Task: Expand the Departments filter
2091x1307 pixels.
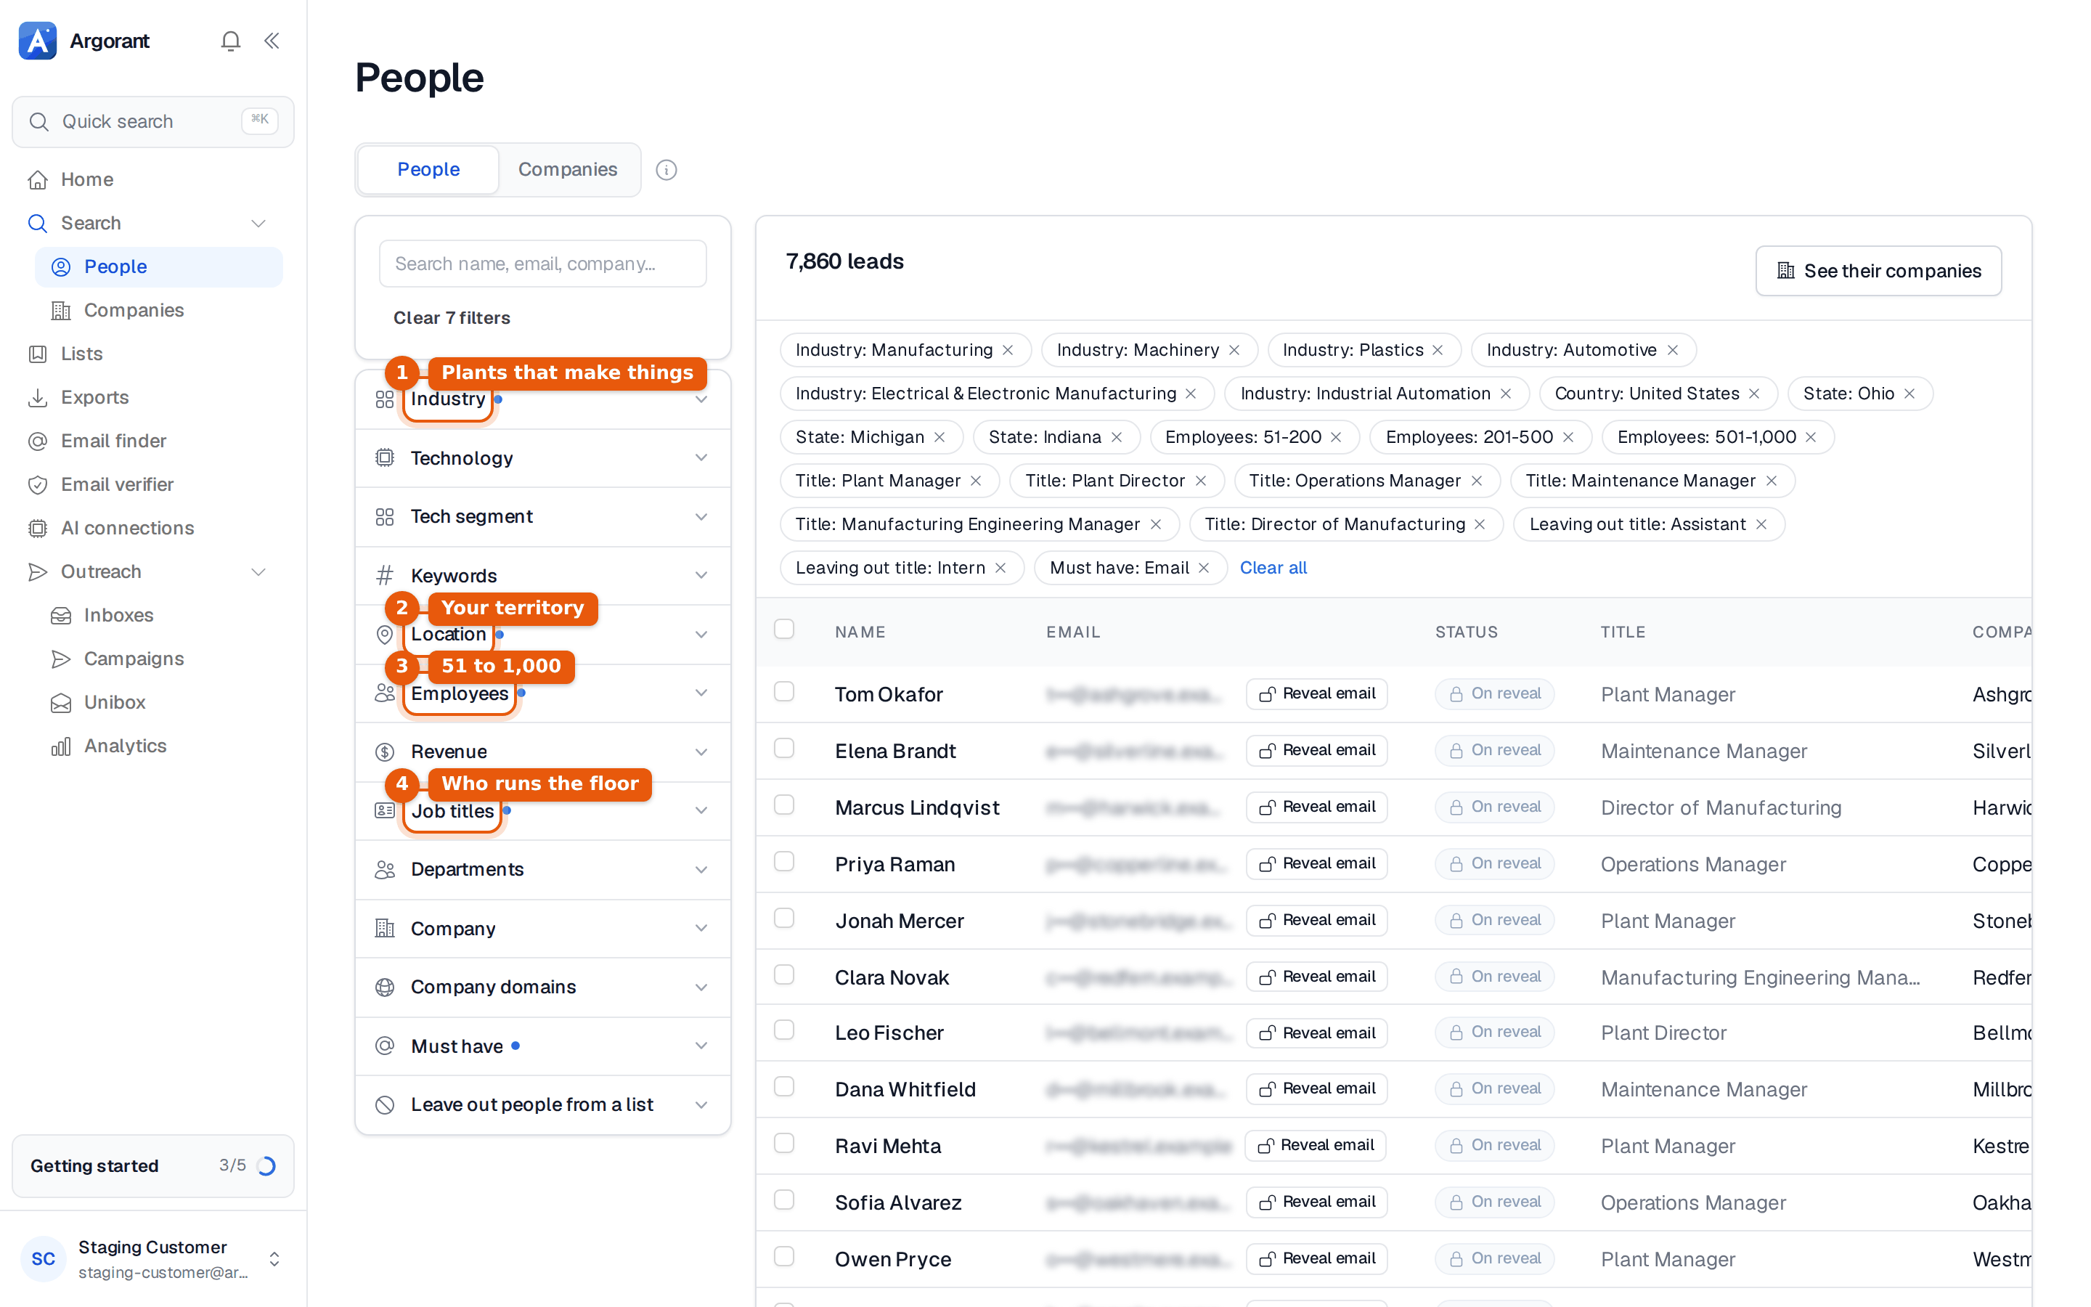Action: (x=542, y=870)
